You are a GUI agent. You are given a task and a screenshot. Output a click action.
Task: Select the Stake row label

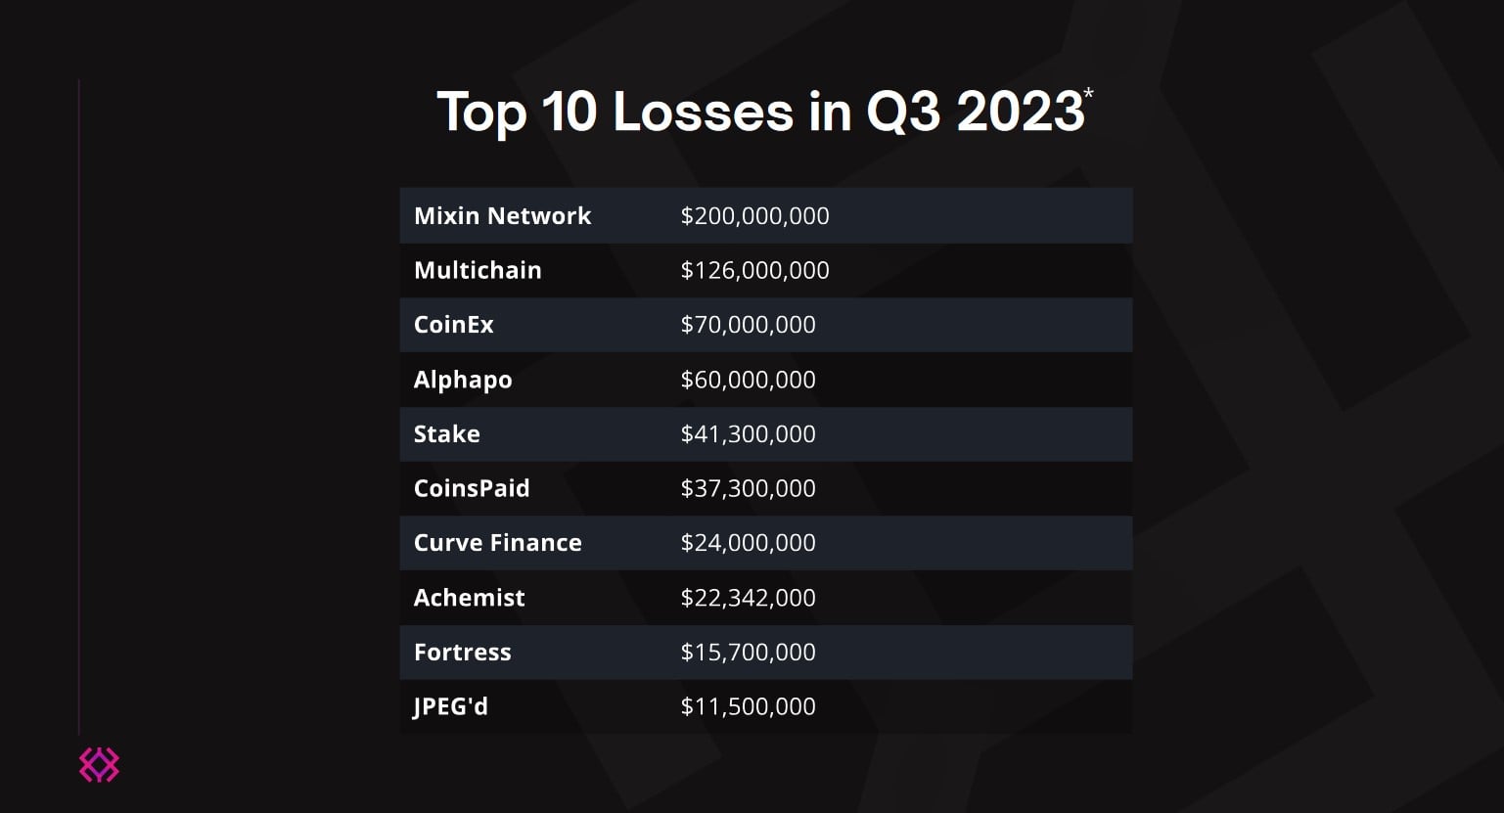coord(447,433)
